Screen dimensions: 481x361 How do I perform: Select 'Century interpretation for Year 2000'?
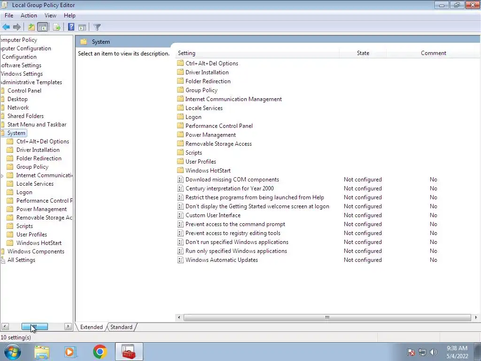229,188
